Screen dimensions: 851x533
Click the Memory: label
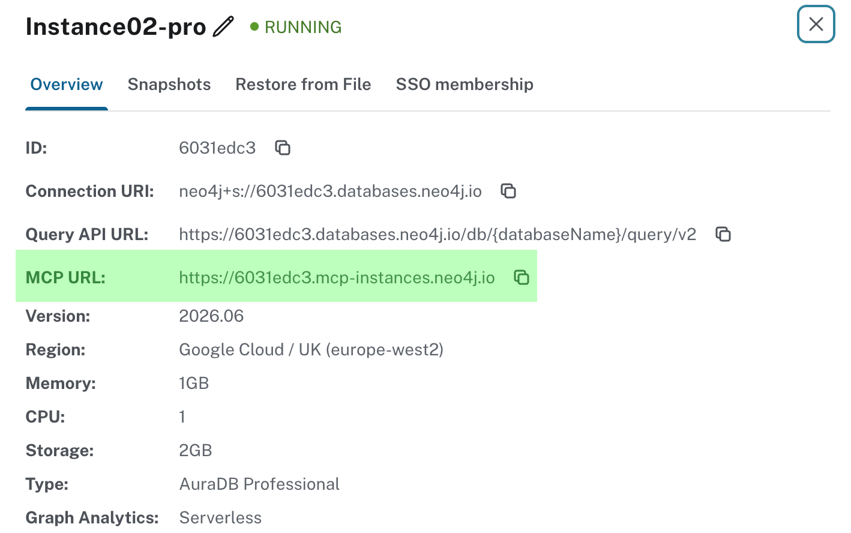tap(61, 383)
